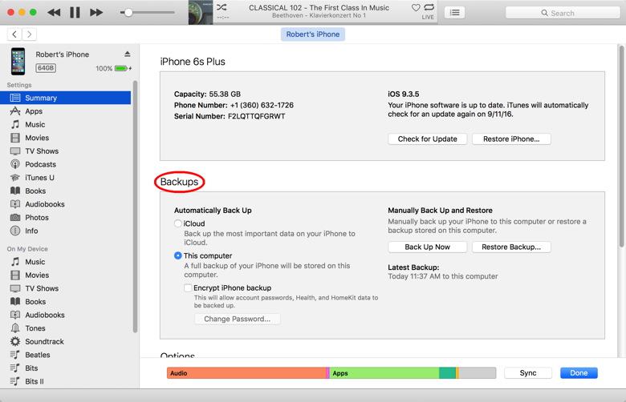The width and height of the screenshot is (626, 402).
Task: Click the Beatles playlist icon
Action: pyautogui.click(x=14, y=355)
